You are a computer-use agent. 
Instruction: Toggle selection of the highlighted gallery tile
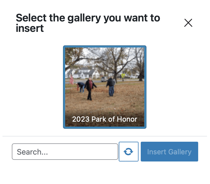(x=105, y=87)
